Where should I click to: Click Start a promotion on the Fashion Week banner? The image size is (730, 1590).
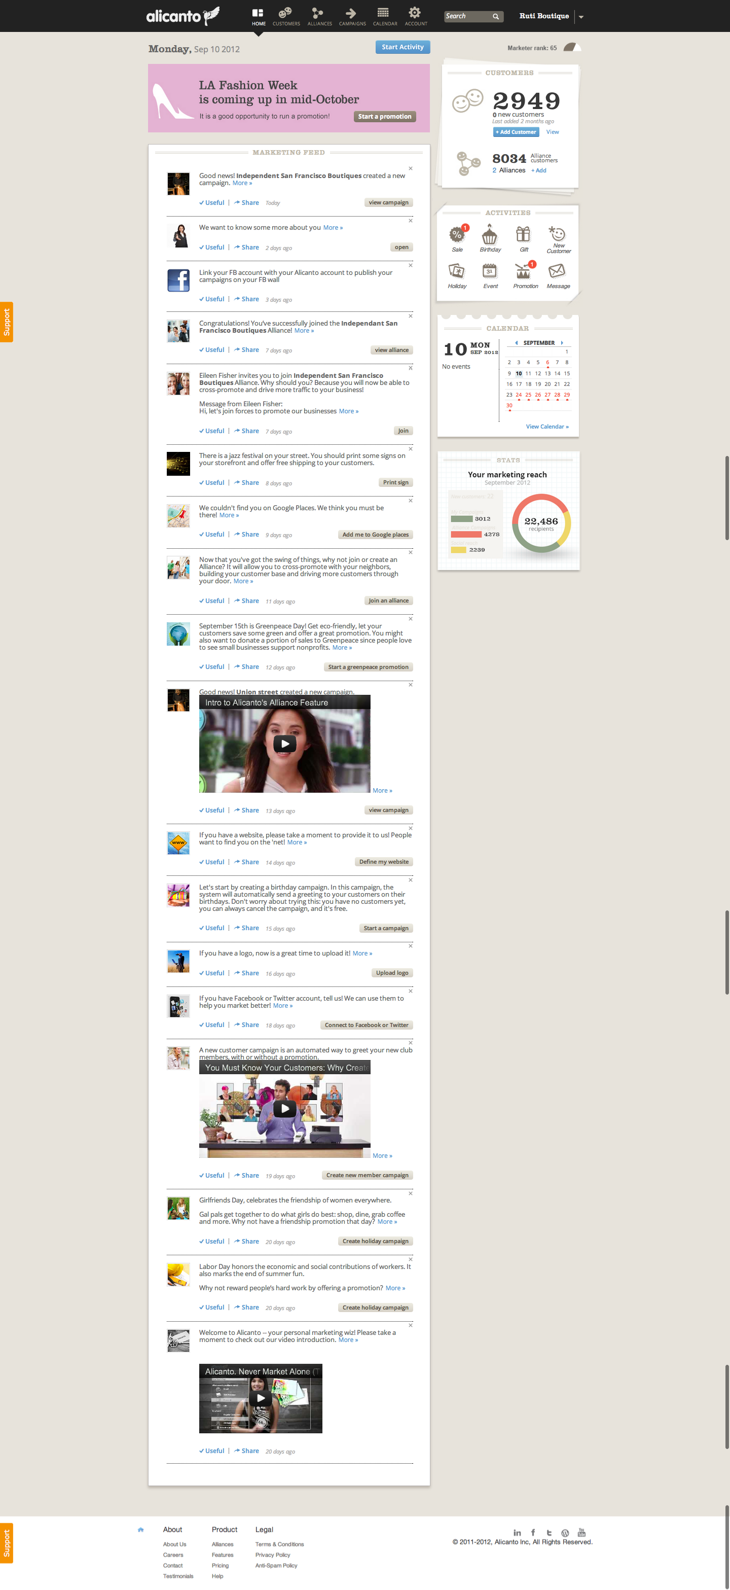(x=384, y=117)
